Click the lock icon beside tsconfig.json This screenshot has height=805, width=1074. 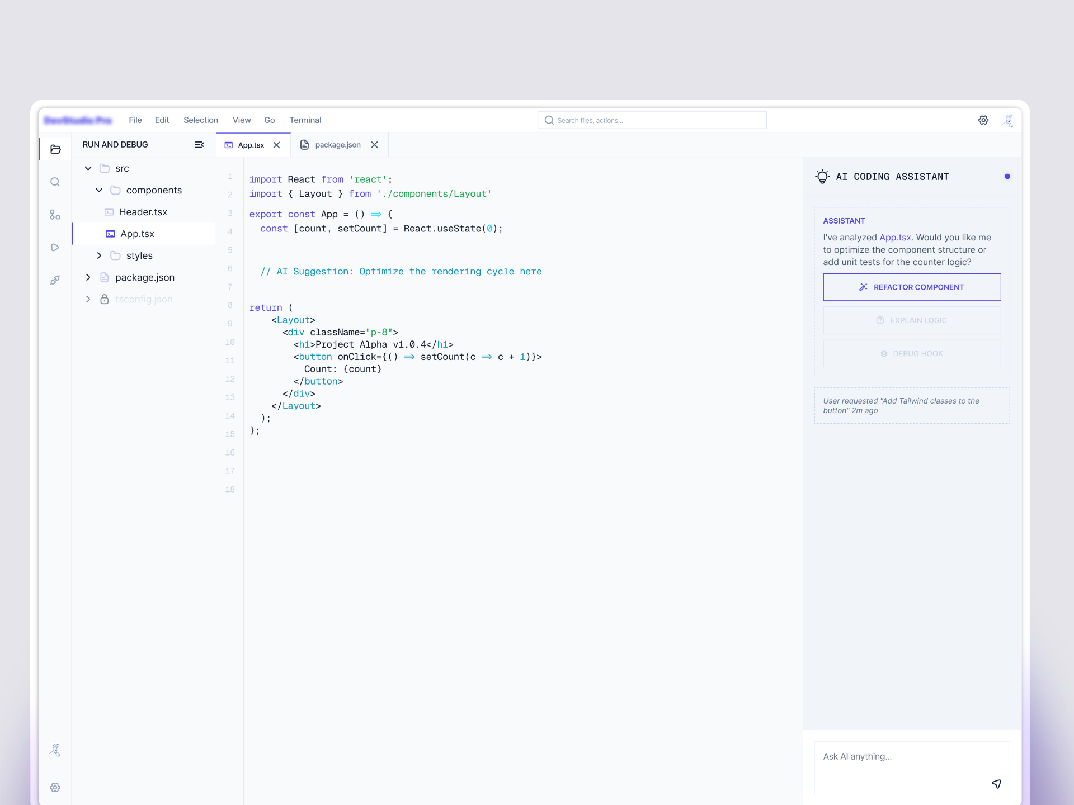tap(104, 299)
